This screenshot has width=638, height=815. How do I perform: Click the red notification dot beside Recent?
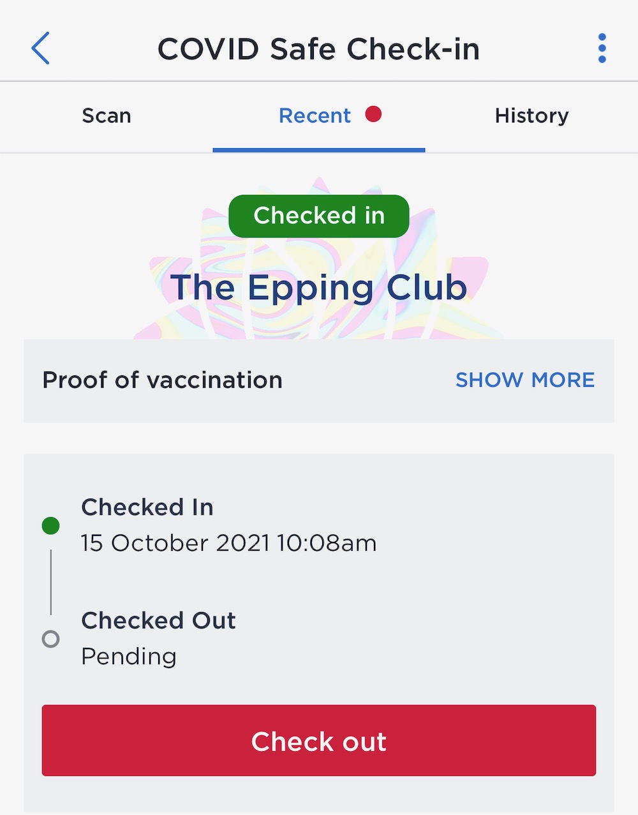coord(373,114)
